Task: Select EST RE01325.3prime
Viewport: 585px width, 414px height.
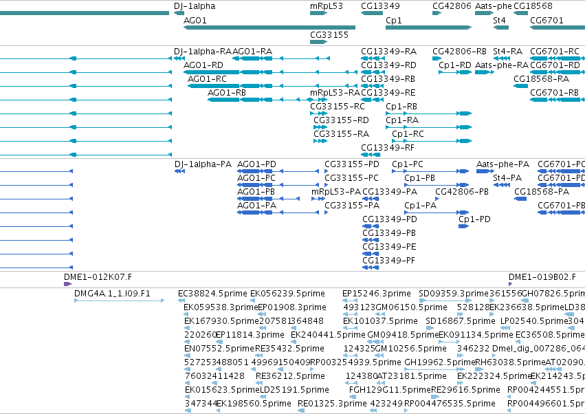Action: click(301, 411)
